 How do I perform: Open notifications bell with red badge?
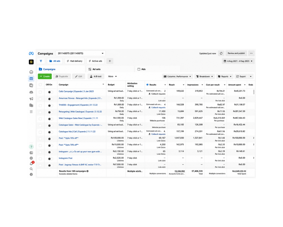32,163
